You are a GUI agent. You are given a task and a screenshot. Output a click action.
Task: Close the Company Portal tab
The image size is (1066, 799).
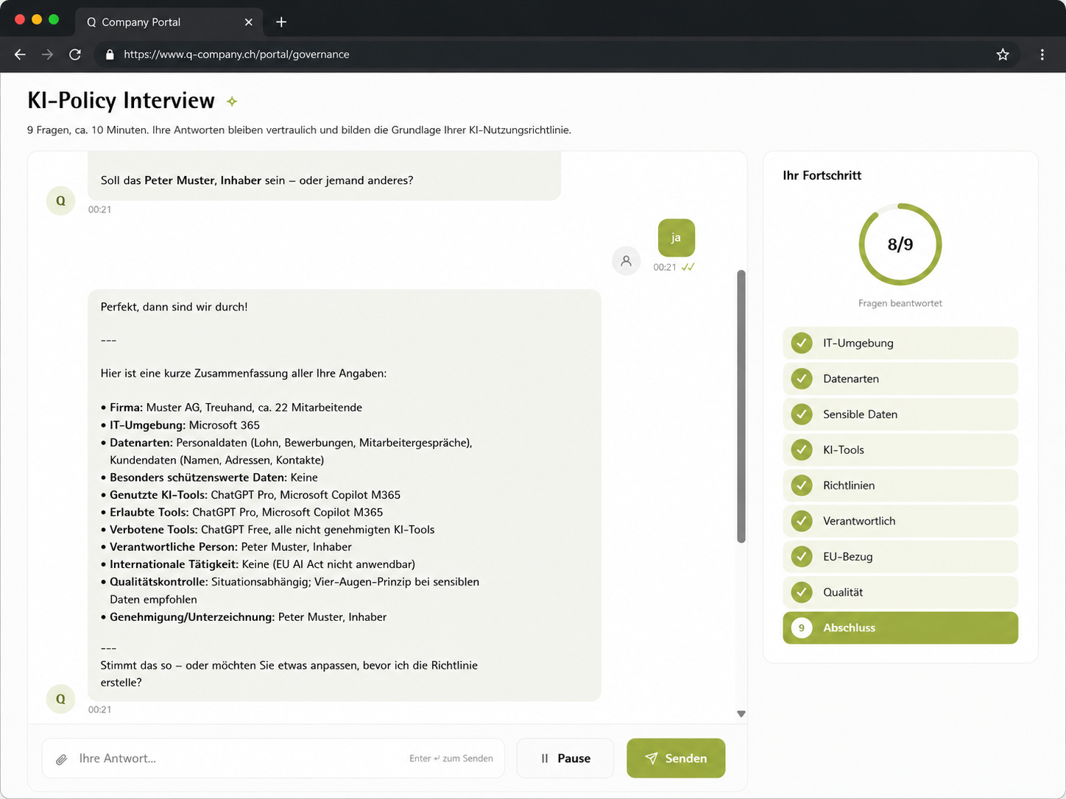coord(248,22)
